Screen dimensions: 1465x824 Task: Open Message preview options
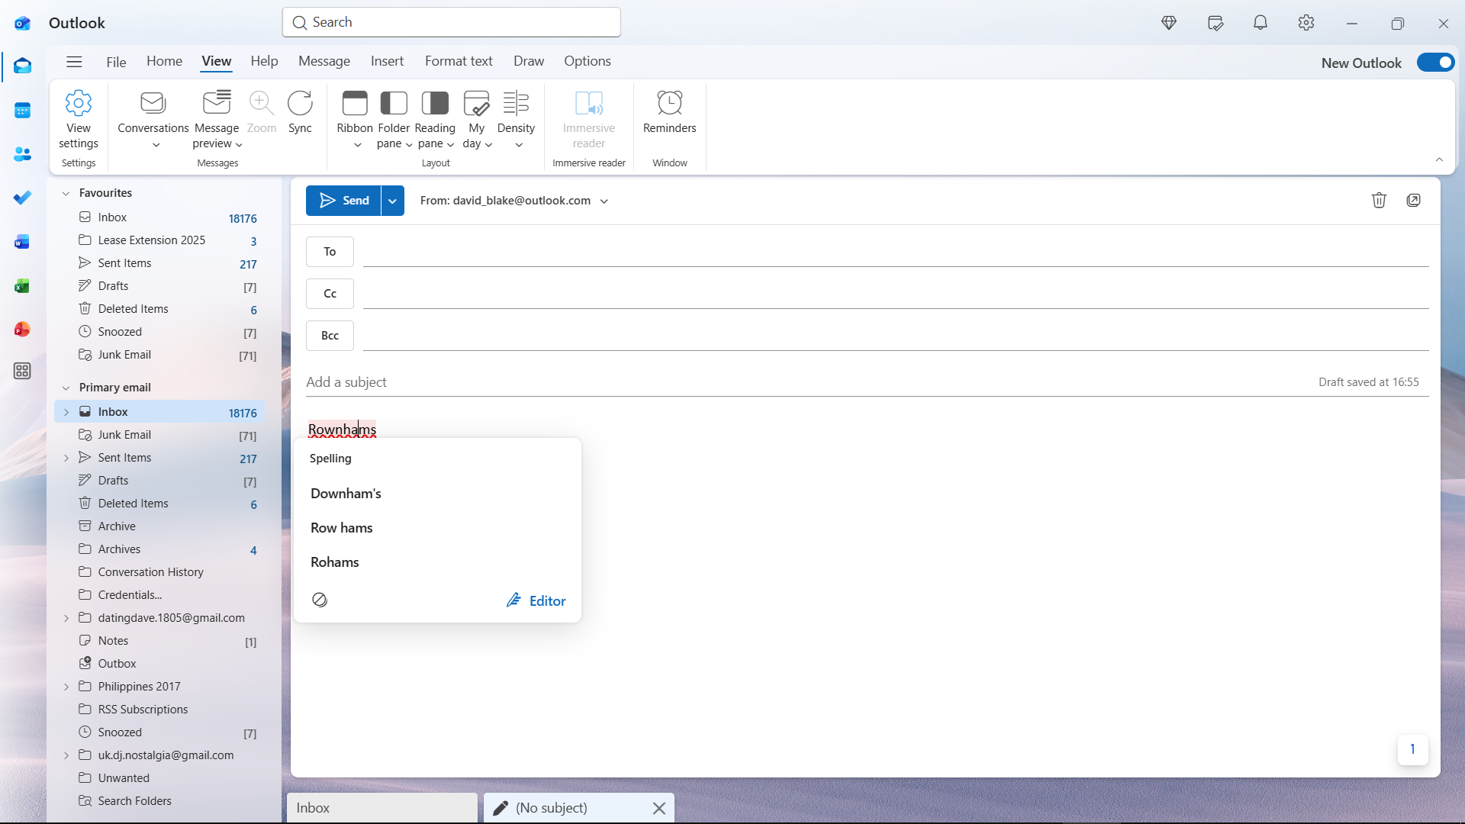(x=217, y=120)
